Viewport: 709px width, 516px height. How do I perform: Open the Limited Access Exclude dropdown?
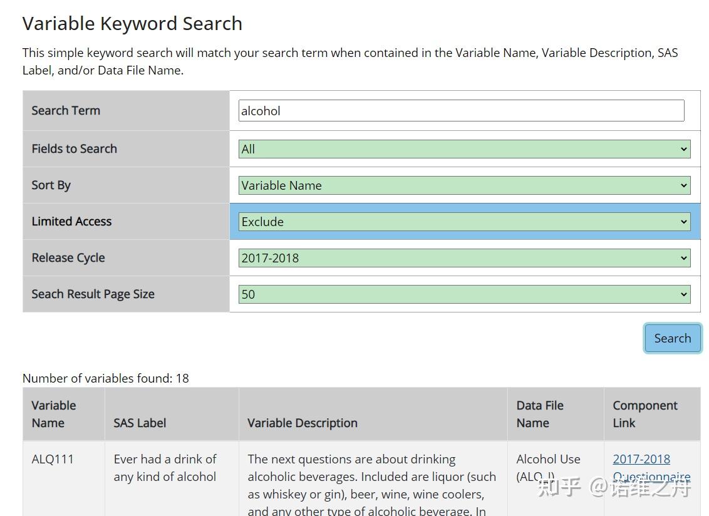[464, 222]
